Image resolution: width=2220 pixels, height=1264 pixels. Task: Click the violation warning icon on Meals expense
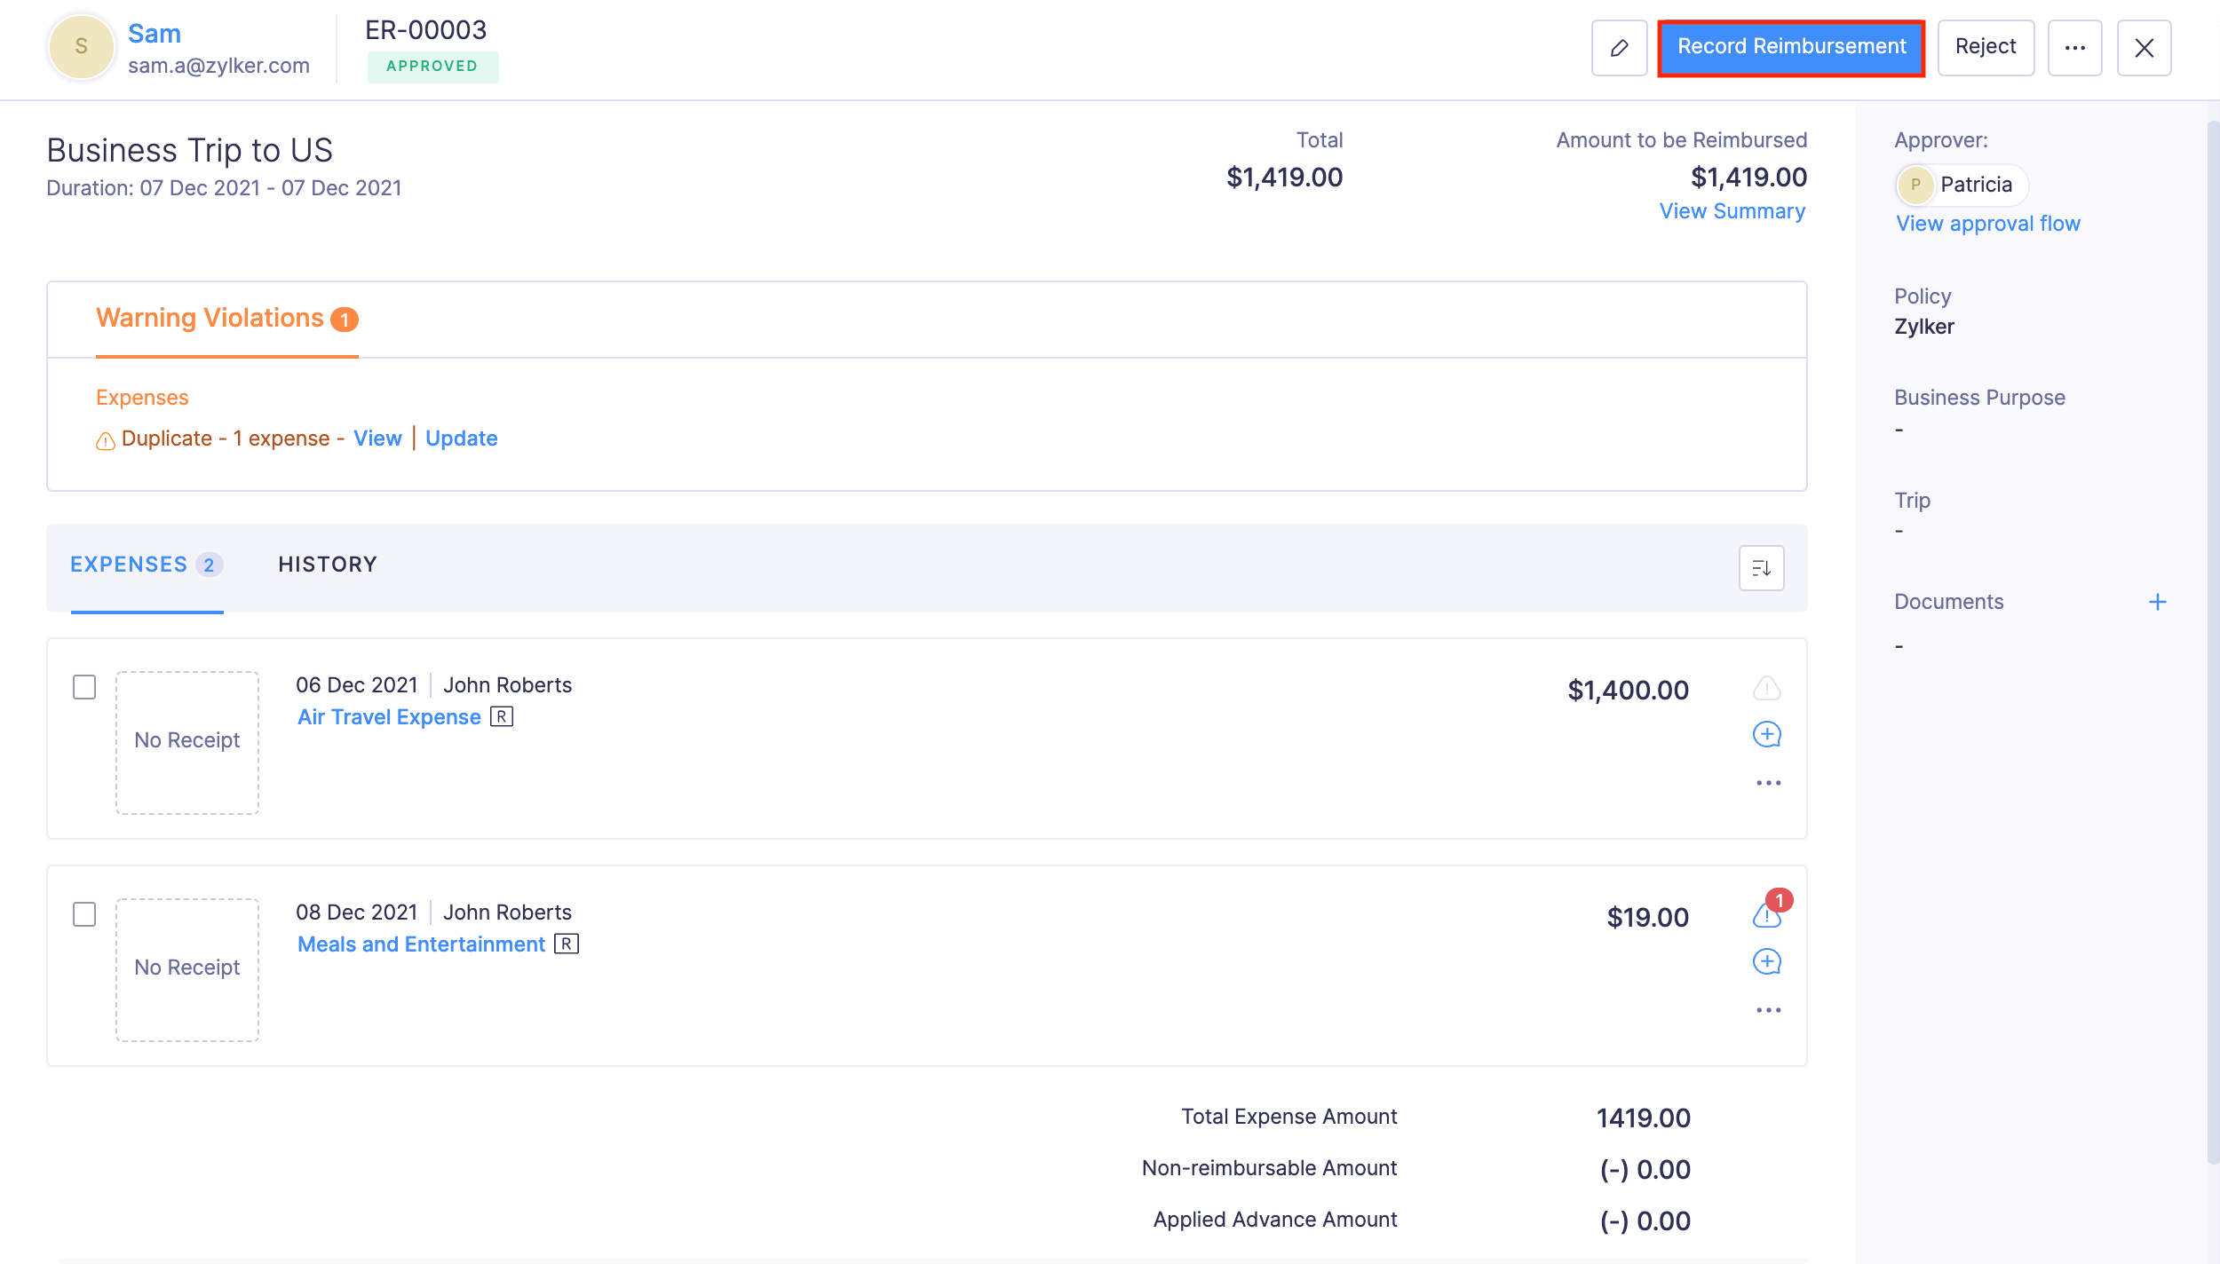point(1766,914)
